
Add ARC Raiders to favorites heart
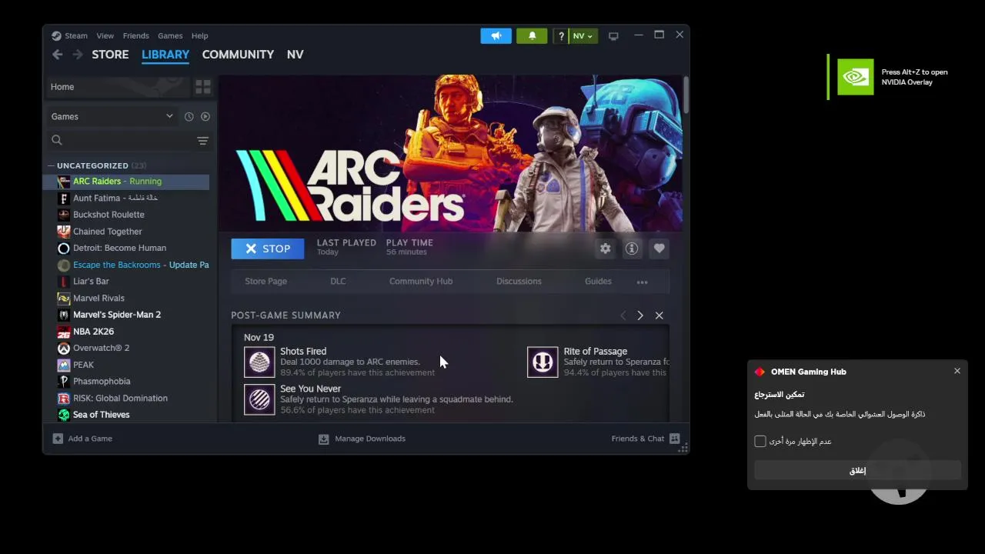(659, 249)
